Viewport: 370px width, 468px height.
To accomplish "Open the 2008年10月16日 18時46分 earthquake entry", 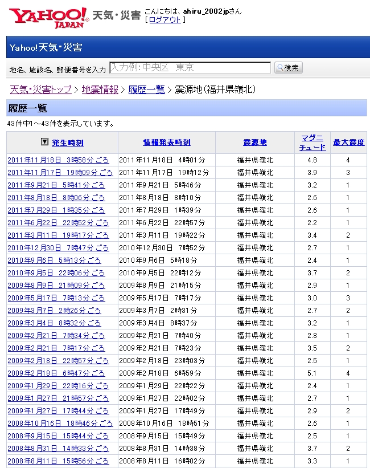I will click(x=60, y=424).
